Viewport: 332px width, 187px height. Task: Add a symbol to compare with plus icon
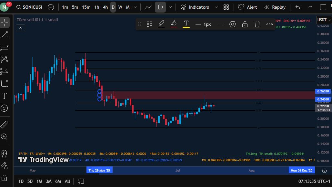pyautogui.click(x=51, y=7)
